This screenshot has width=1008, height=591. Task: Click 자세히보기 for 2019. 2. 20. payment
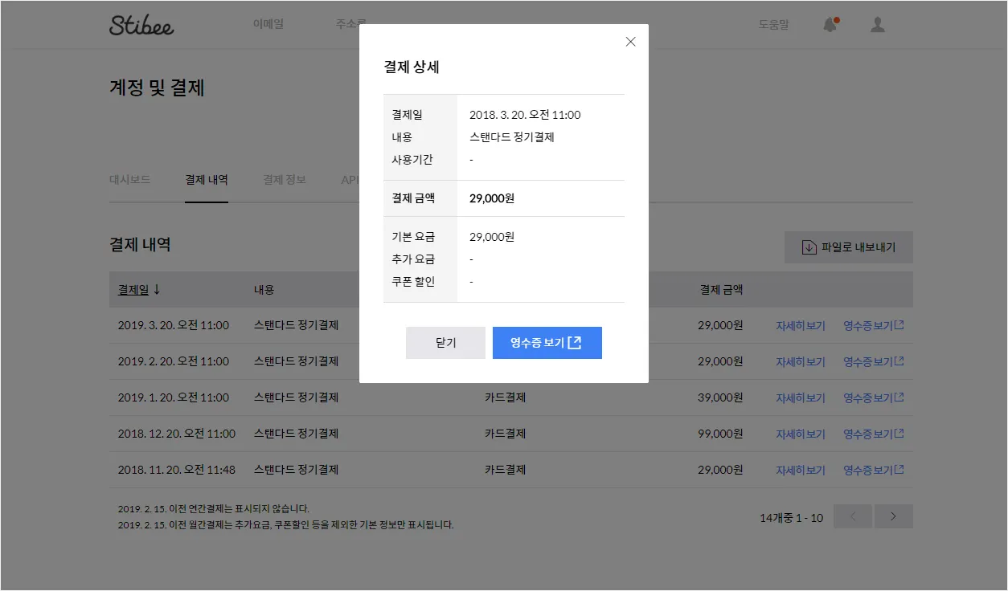tap(801, 362)
